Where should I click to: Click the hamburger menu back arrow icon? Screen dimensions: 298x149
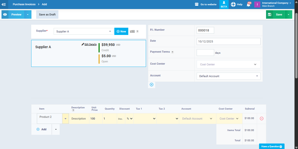[x=4, y=4]
